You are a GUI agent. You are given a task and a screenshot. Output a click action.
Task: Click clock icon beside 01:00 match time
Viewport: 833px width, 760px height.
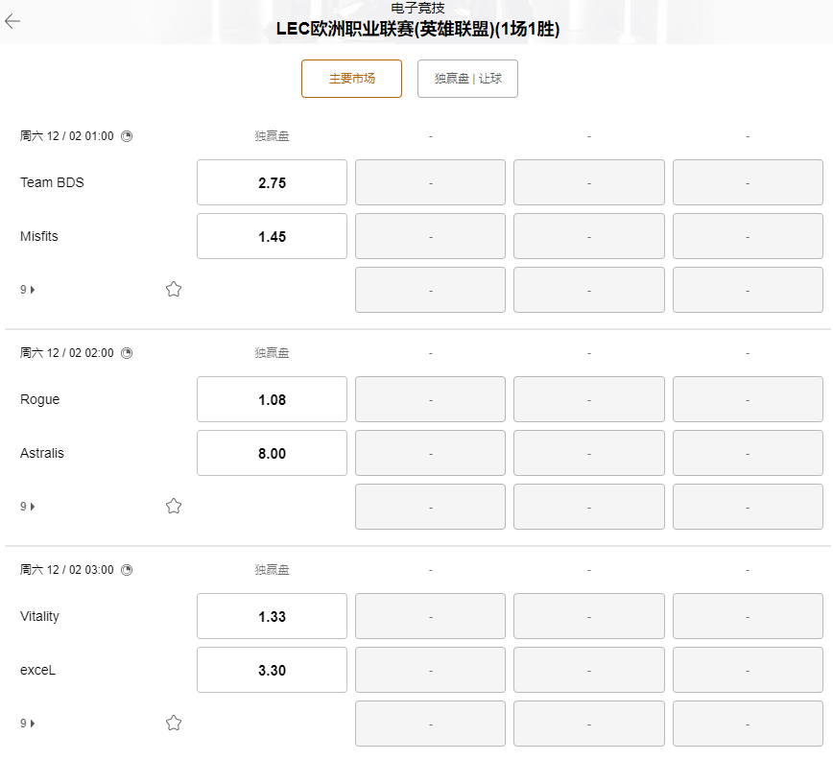pos(127,136)
